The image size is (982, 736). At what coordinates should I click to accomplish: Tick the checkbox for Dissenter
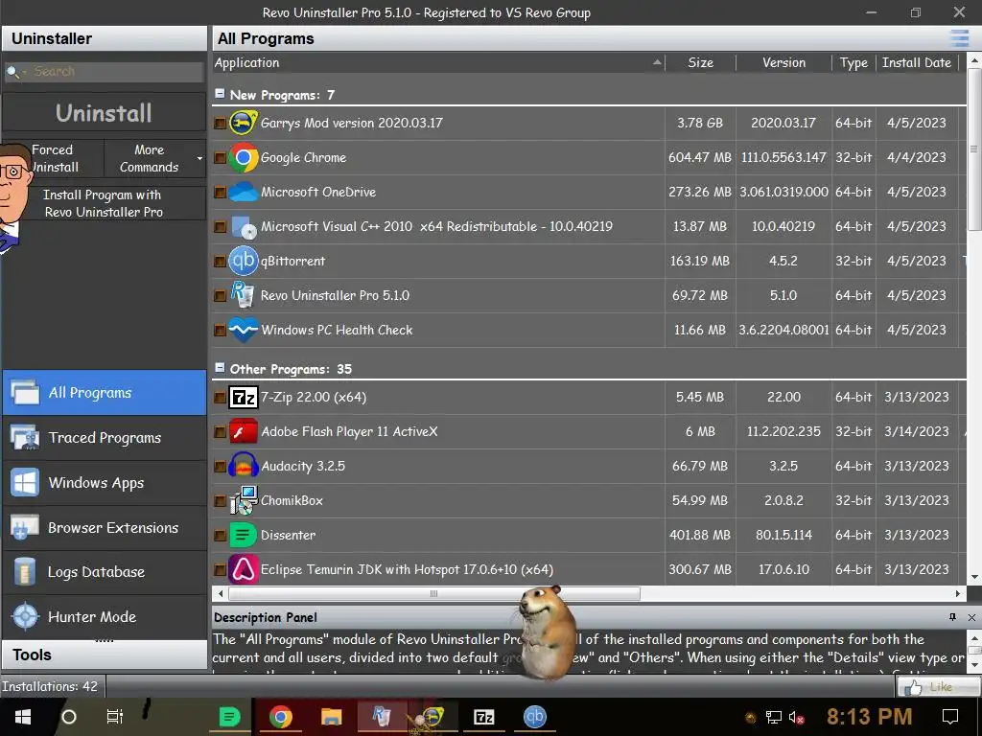coord(220,535)
